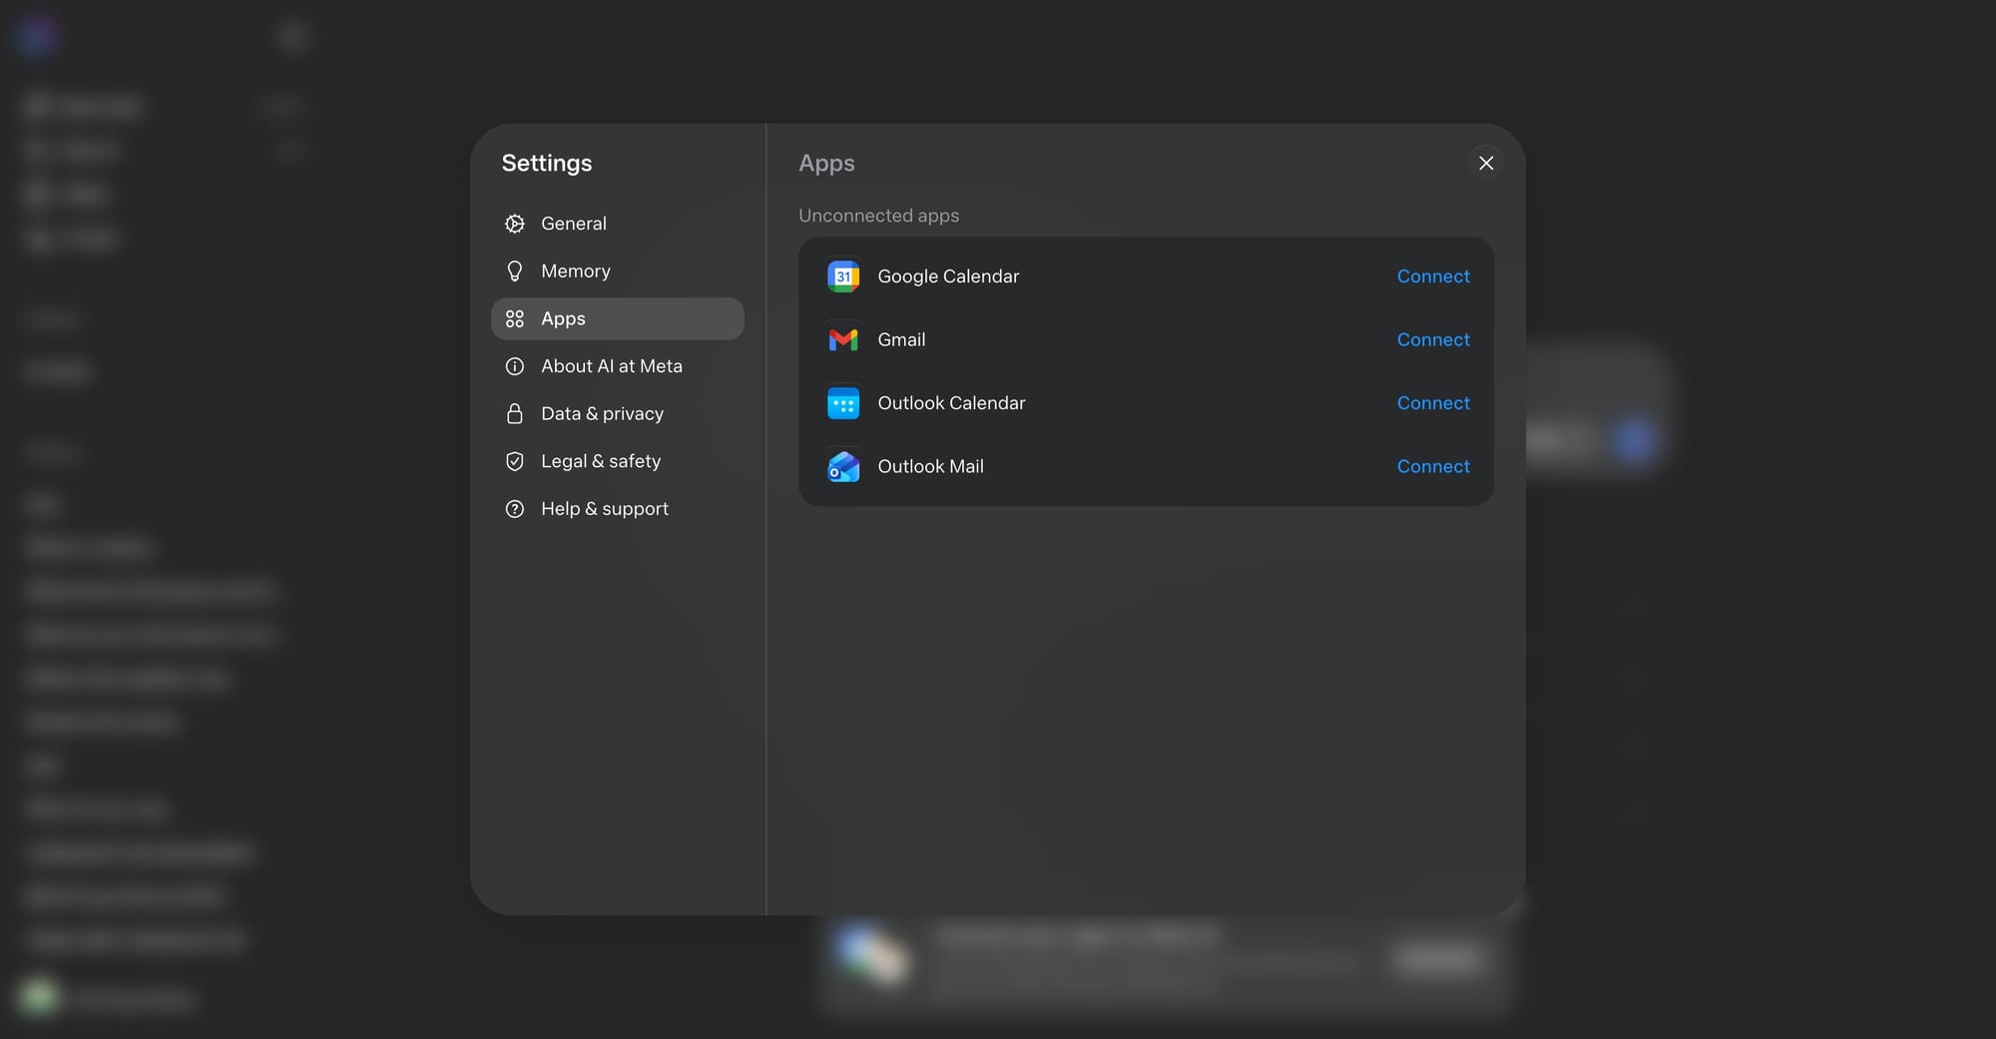Click the Memory lightbulb icon
Screen dimensions: 1996x1039
[515, 271]
